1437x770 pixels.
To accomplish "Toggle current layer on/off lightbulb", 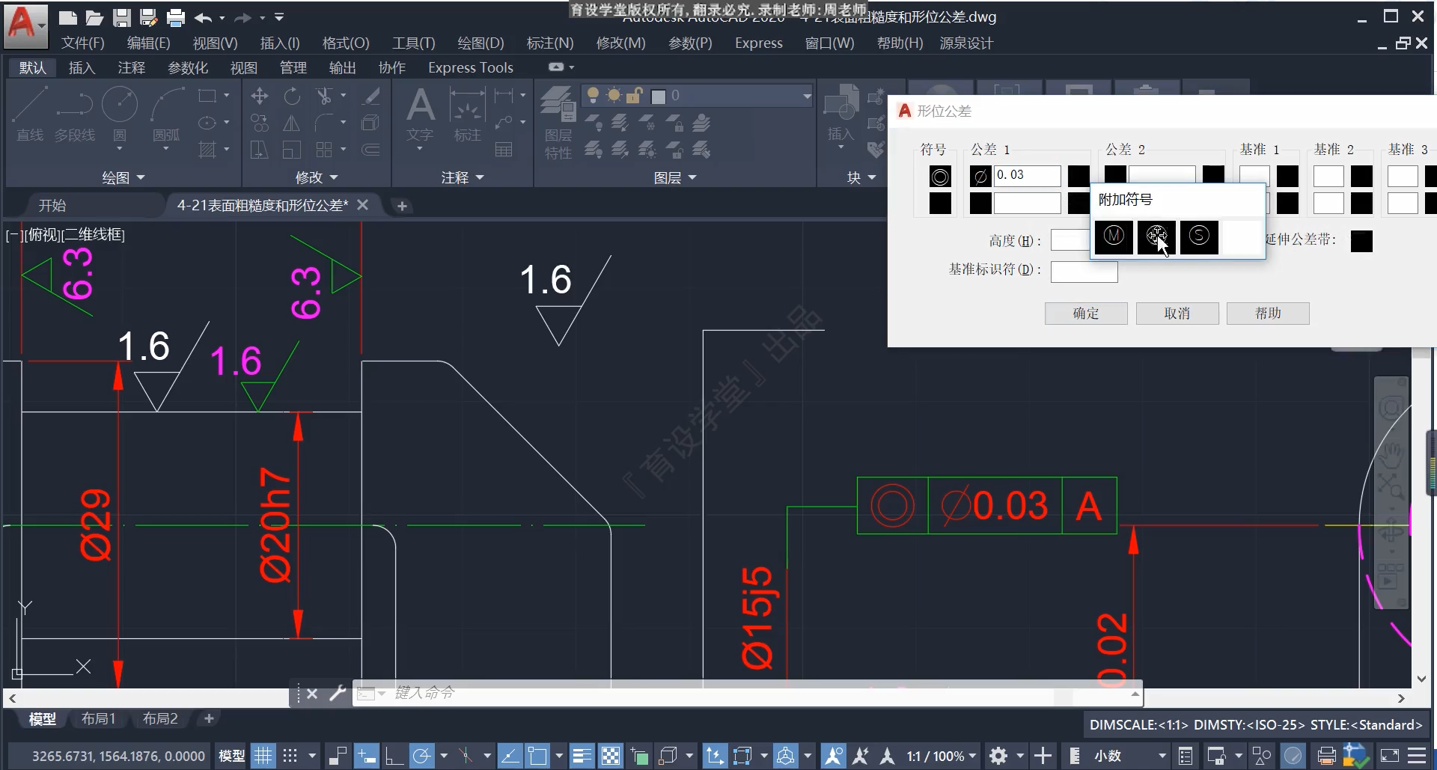I will pyautogui.click(x=593, y=95).
